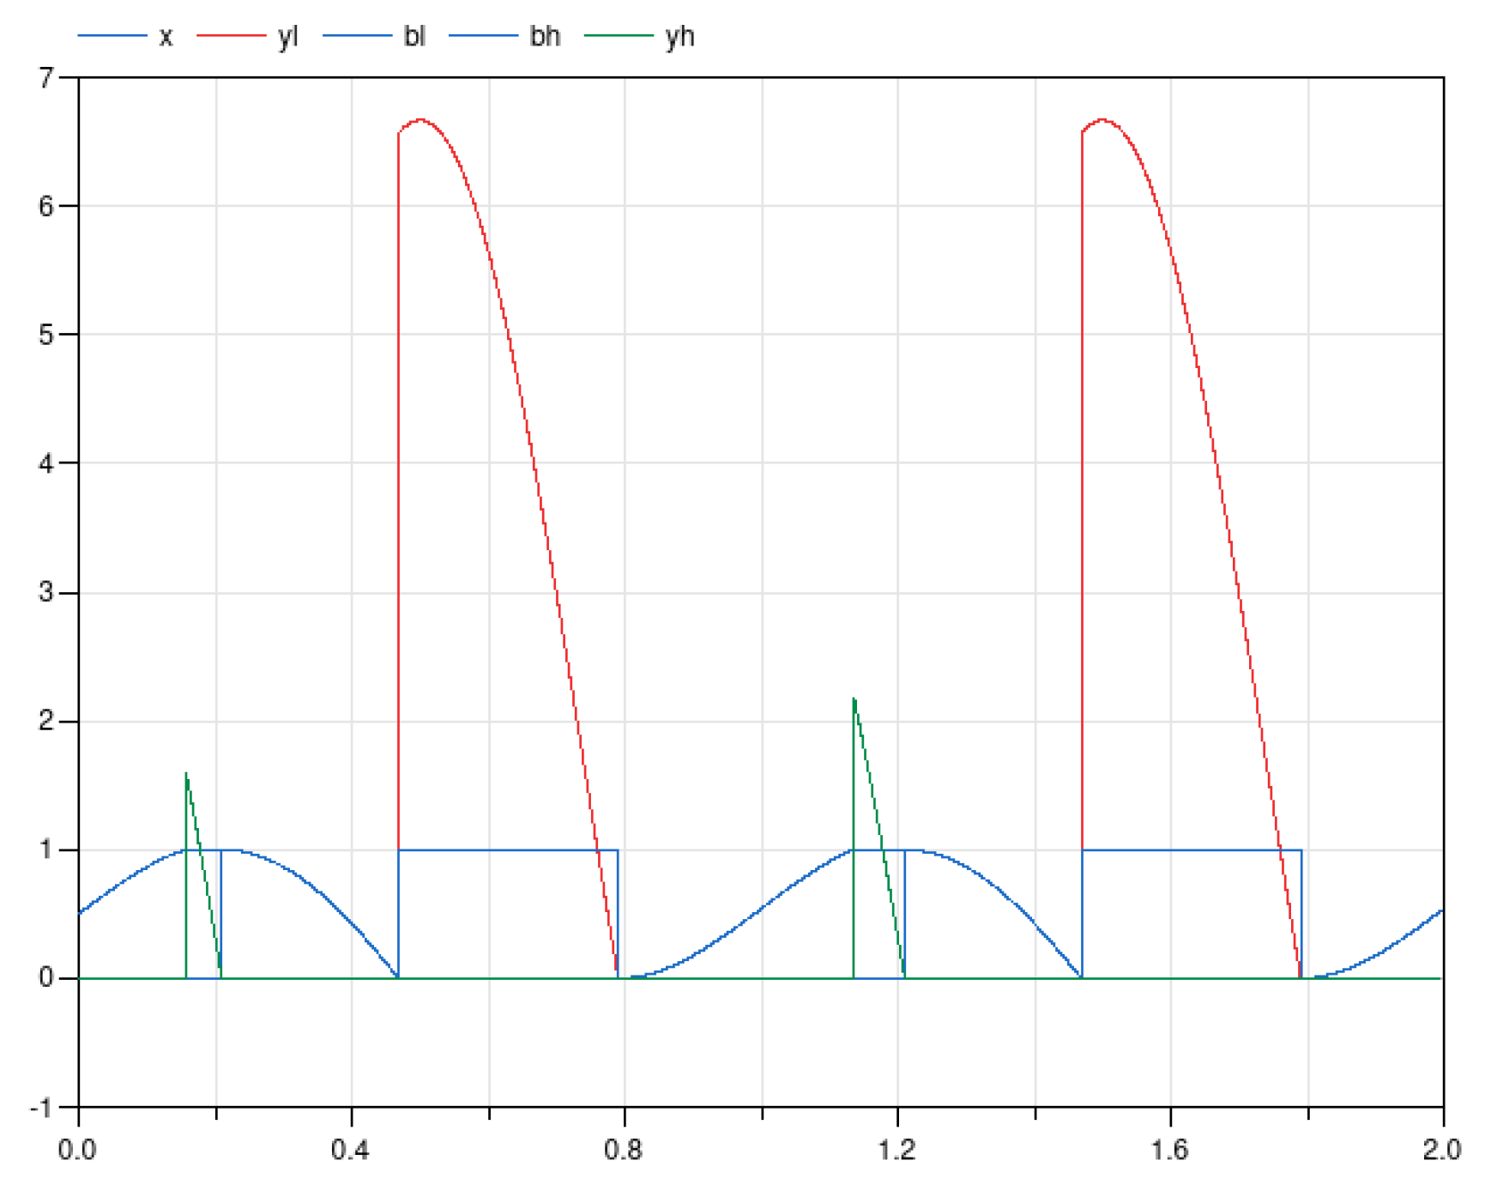The height and width of the screenshot is (1197, 1491).
Task: Click the green line sample beside yh
Action: (619, 36)
